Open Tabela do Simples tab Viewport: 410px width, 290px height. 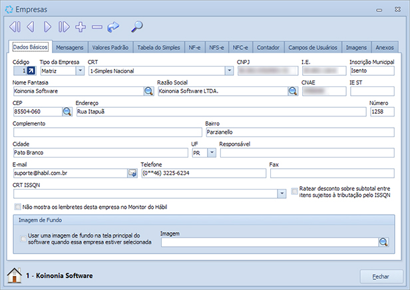158,47
